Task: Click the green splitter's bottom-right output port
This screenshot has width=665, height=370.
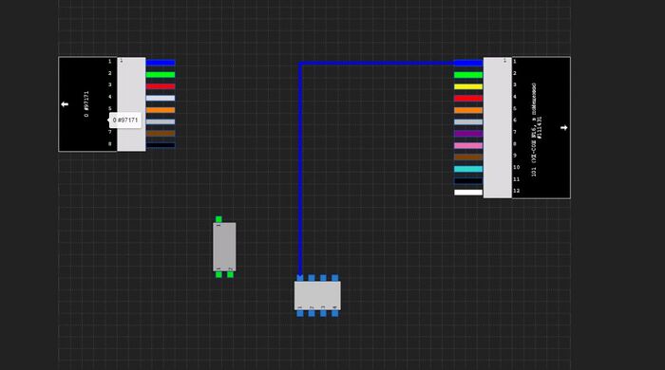Action: 230,275
